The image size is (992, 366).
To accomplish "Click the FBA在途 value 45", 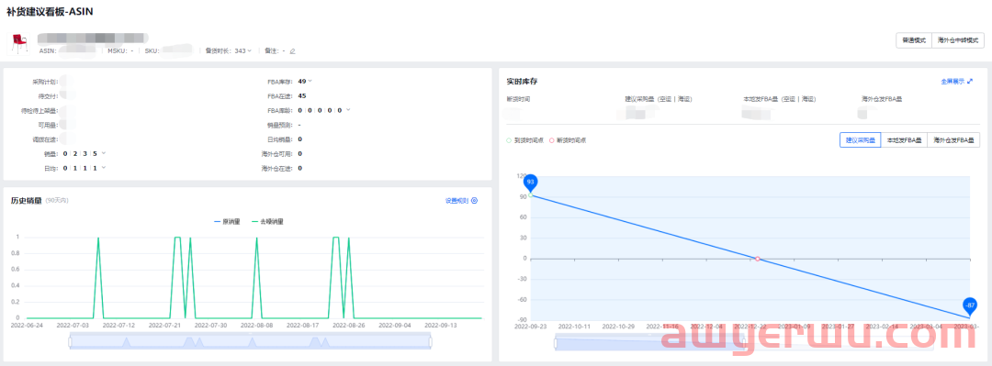I will click(302, 95).
